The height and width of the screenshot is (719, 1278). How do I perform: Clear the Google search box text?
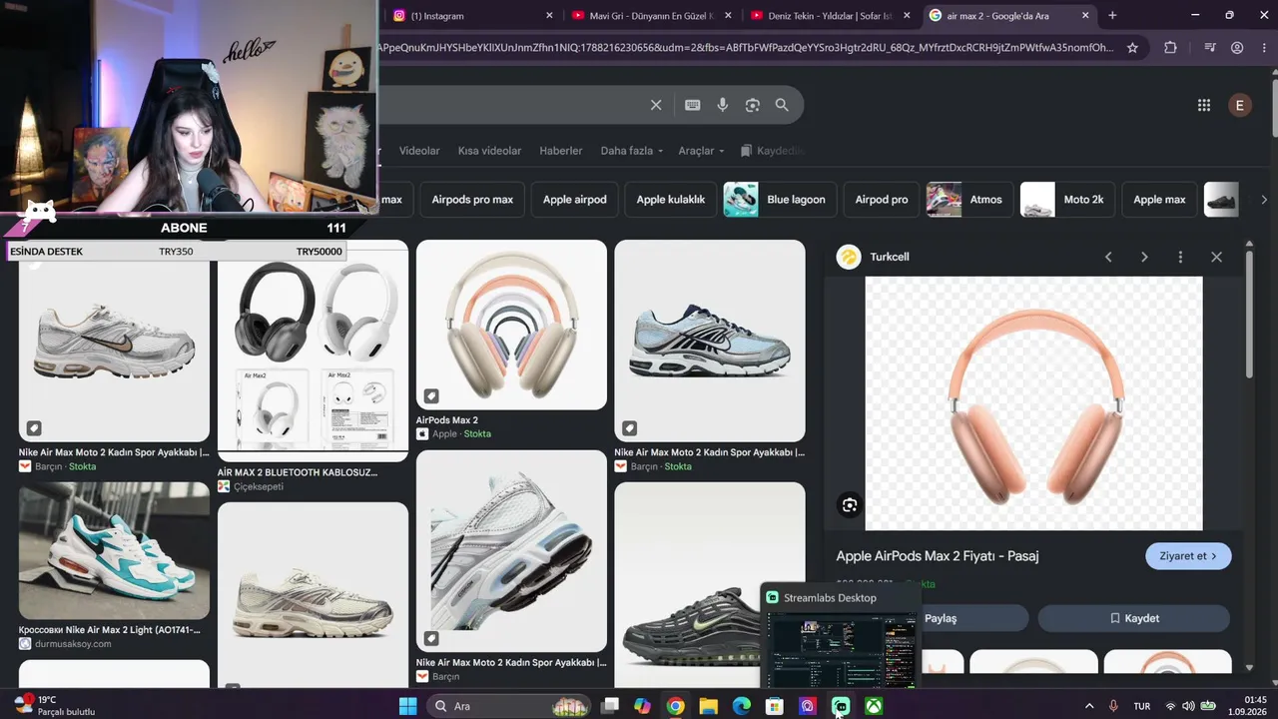pos(656,105)
